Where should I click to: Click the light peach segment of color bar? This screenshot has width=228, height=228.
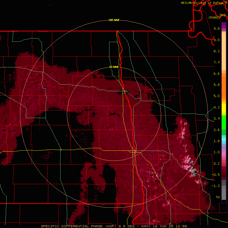(x=224, y=52)
